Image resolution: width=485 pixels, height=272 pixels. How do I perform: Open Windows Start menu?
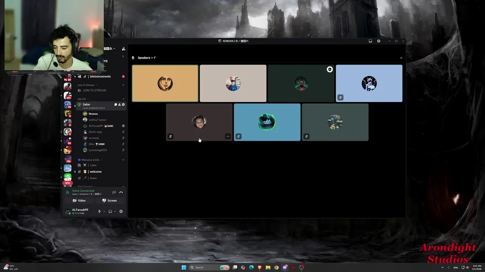tap(184, 267)
